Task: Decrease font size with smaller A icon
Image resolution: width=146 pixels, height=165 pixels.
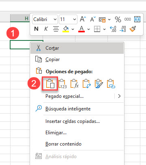Action: coord(93,19)
